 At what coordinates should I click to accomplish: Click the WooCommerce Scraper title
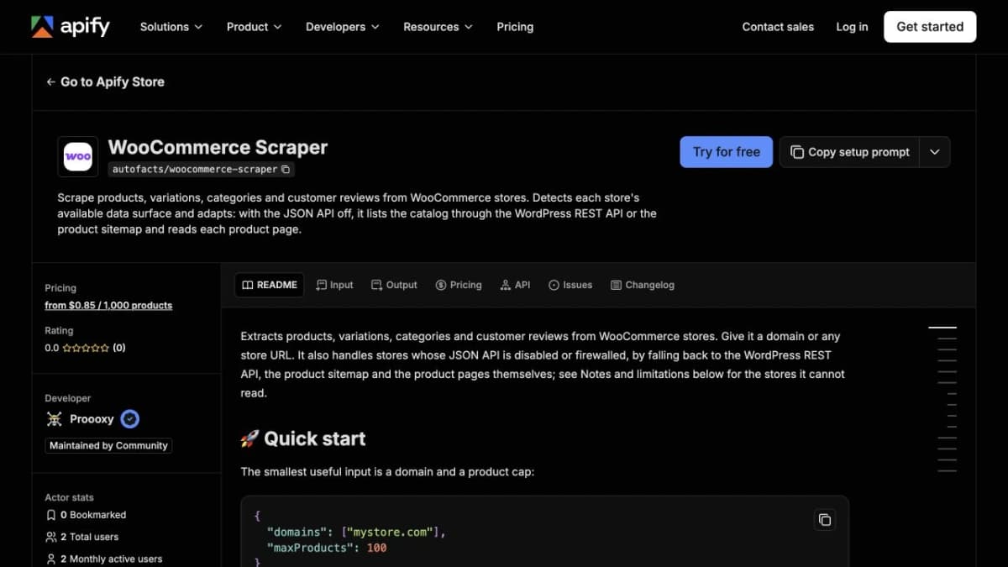click(x=218, y=147)
